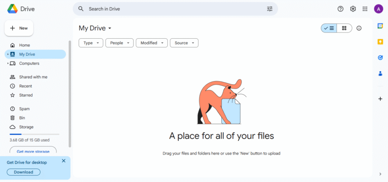The image size is (388, 182).
Task: View details info icon
Action: [359, 28]
